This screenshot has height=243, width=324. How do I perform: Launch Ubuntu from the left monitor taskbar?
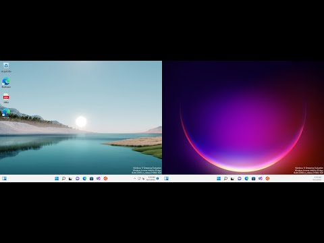click(105, 178)
